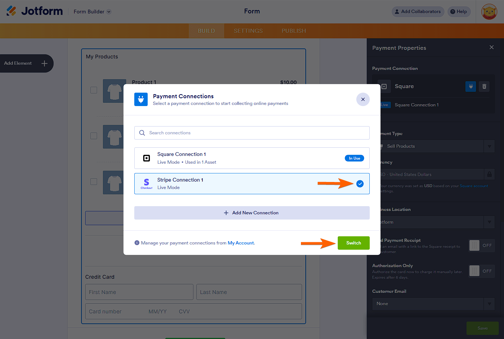Open the user avatar menu
This screenshot has width=504, height=339.
[x=489, y=12]
